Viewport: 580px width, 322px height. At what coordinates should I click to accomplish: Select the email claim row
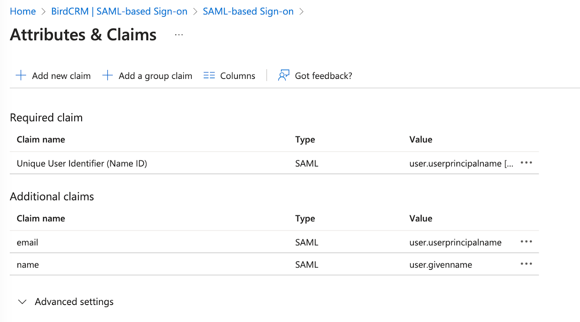pyautogui.click(x=28, y=242)
